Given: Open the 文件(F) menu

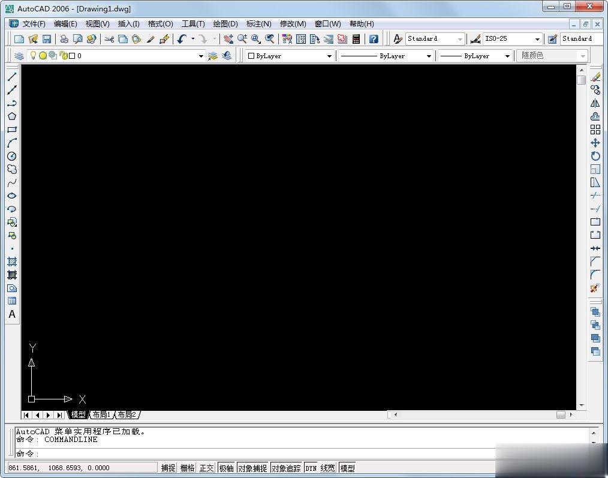Looking at the screenshot, I should (34, 23).
